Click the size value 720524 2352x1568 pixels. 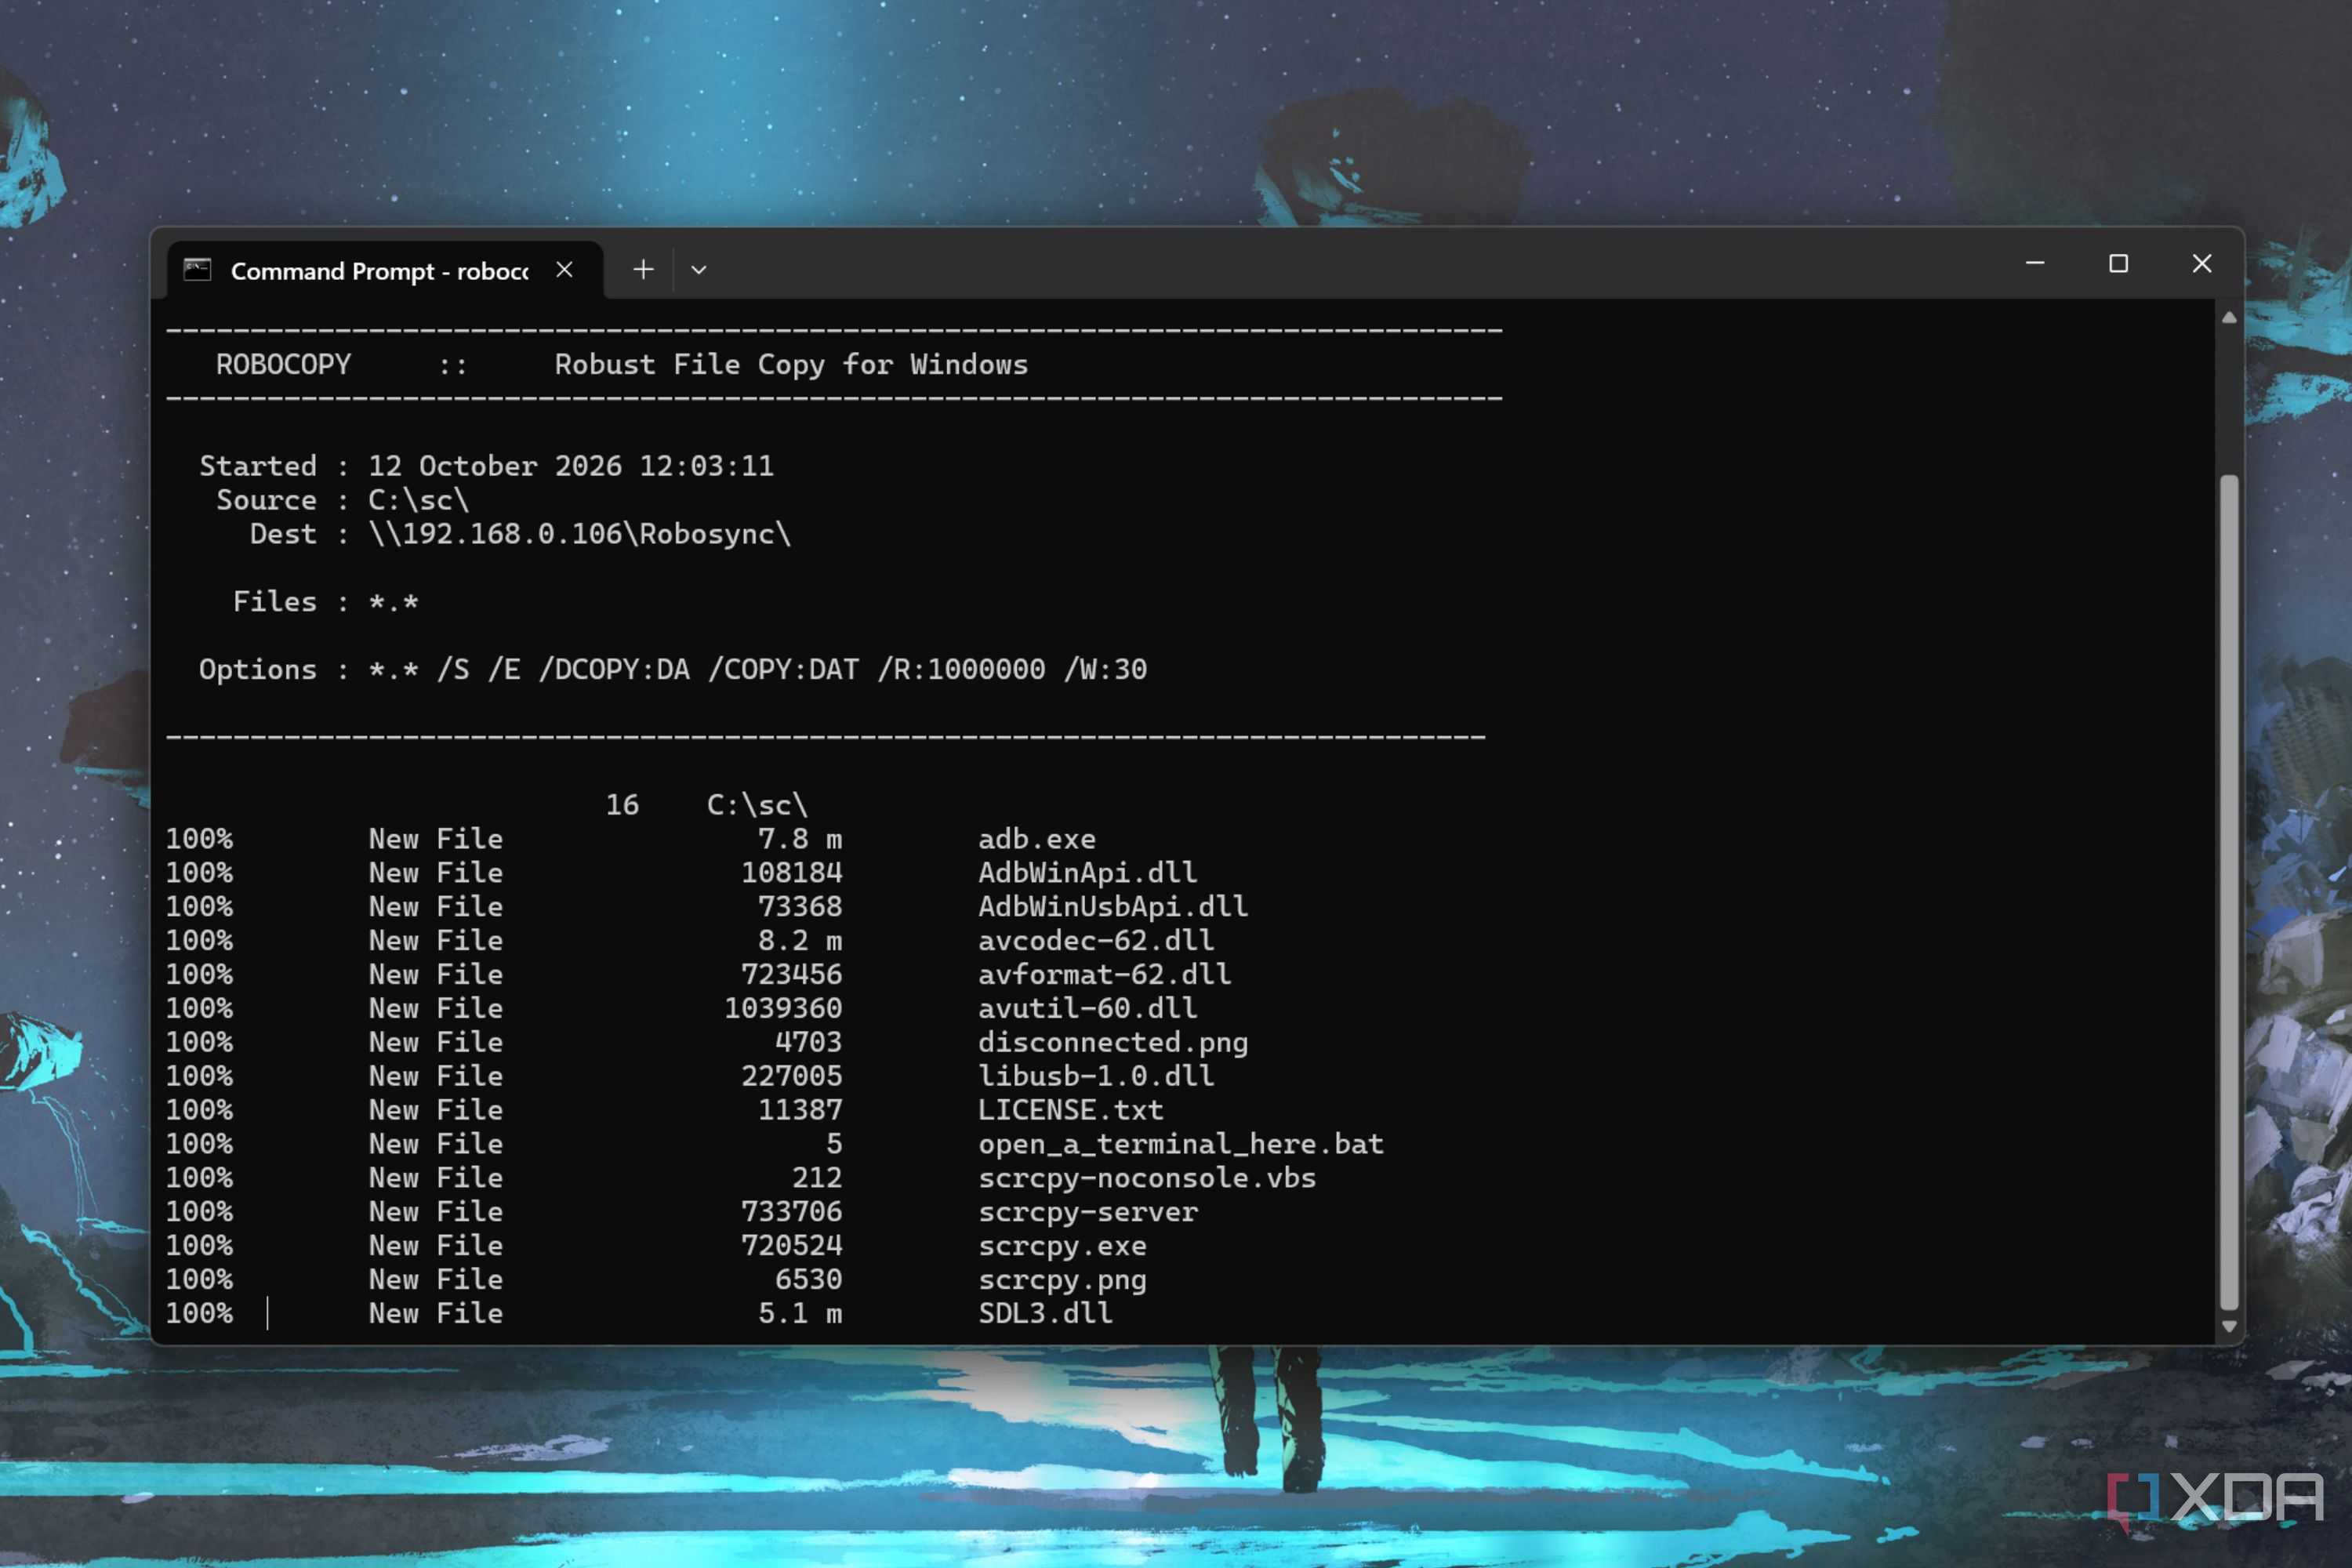(791, 1246)
